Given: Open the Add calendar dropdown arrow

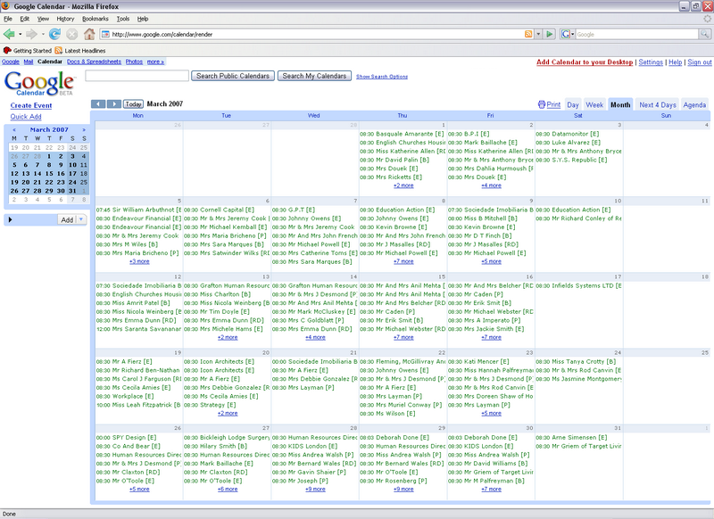Looking at the screenshot, I should point(81,219).
